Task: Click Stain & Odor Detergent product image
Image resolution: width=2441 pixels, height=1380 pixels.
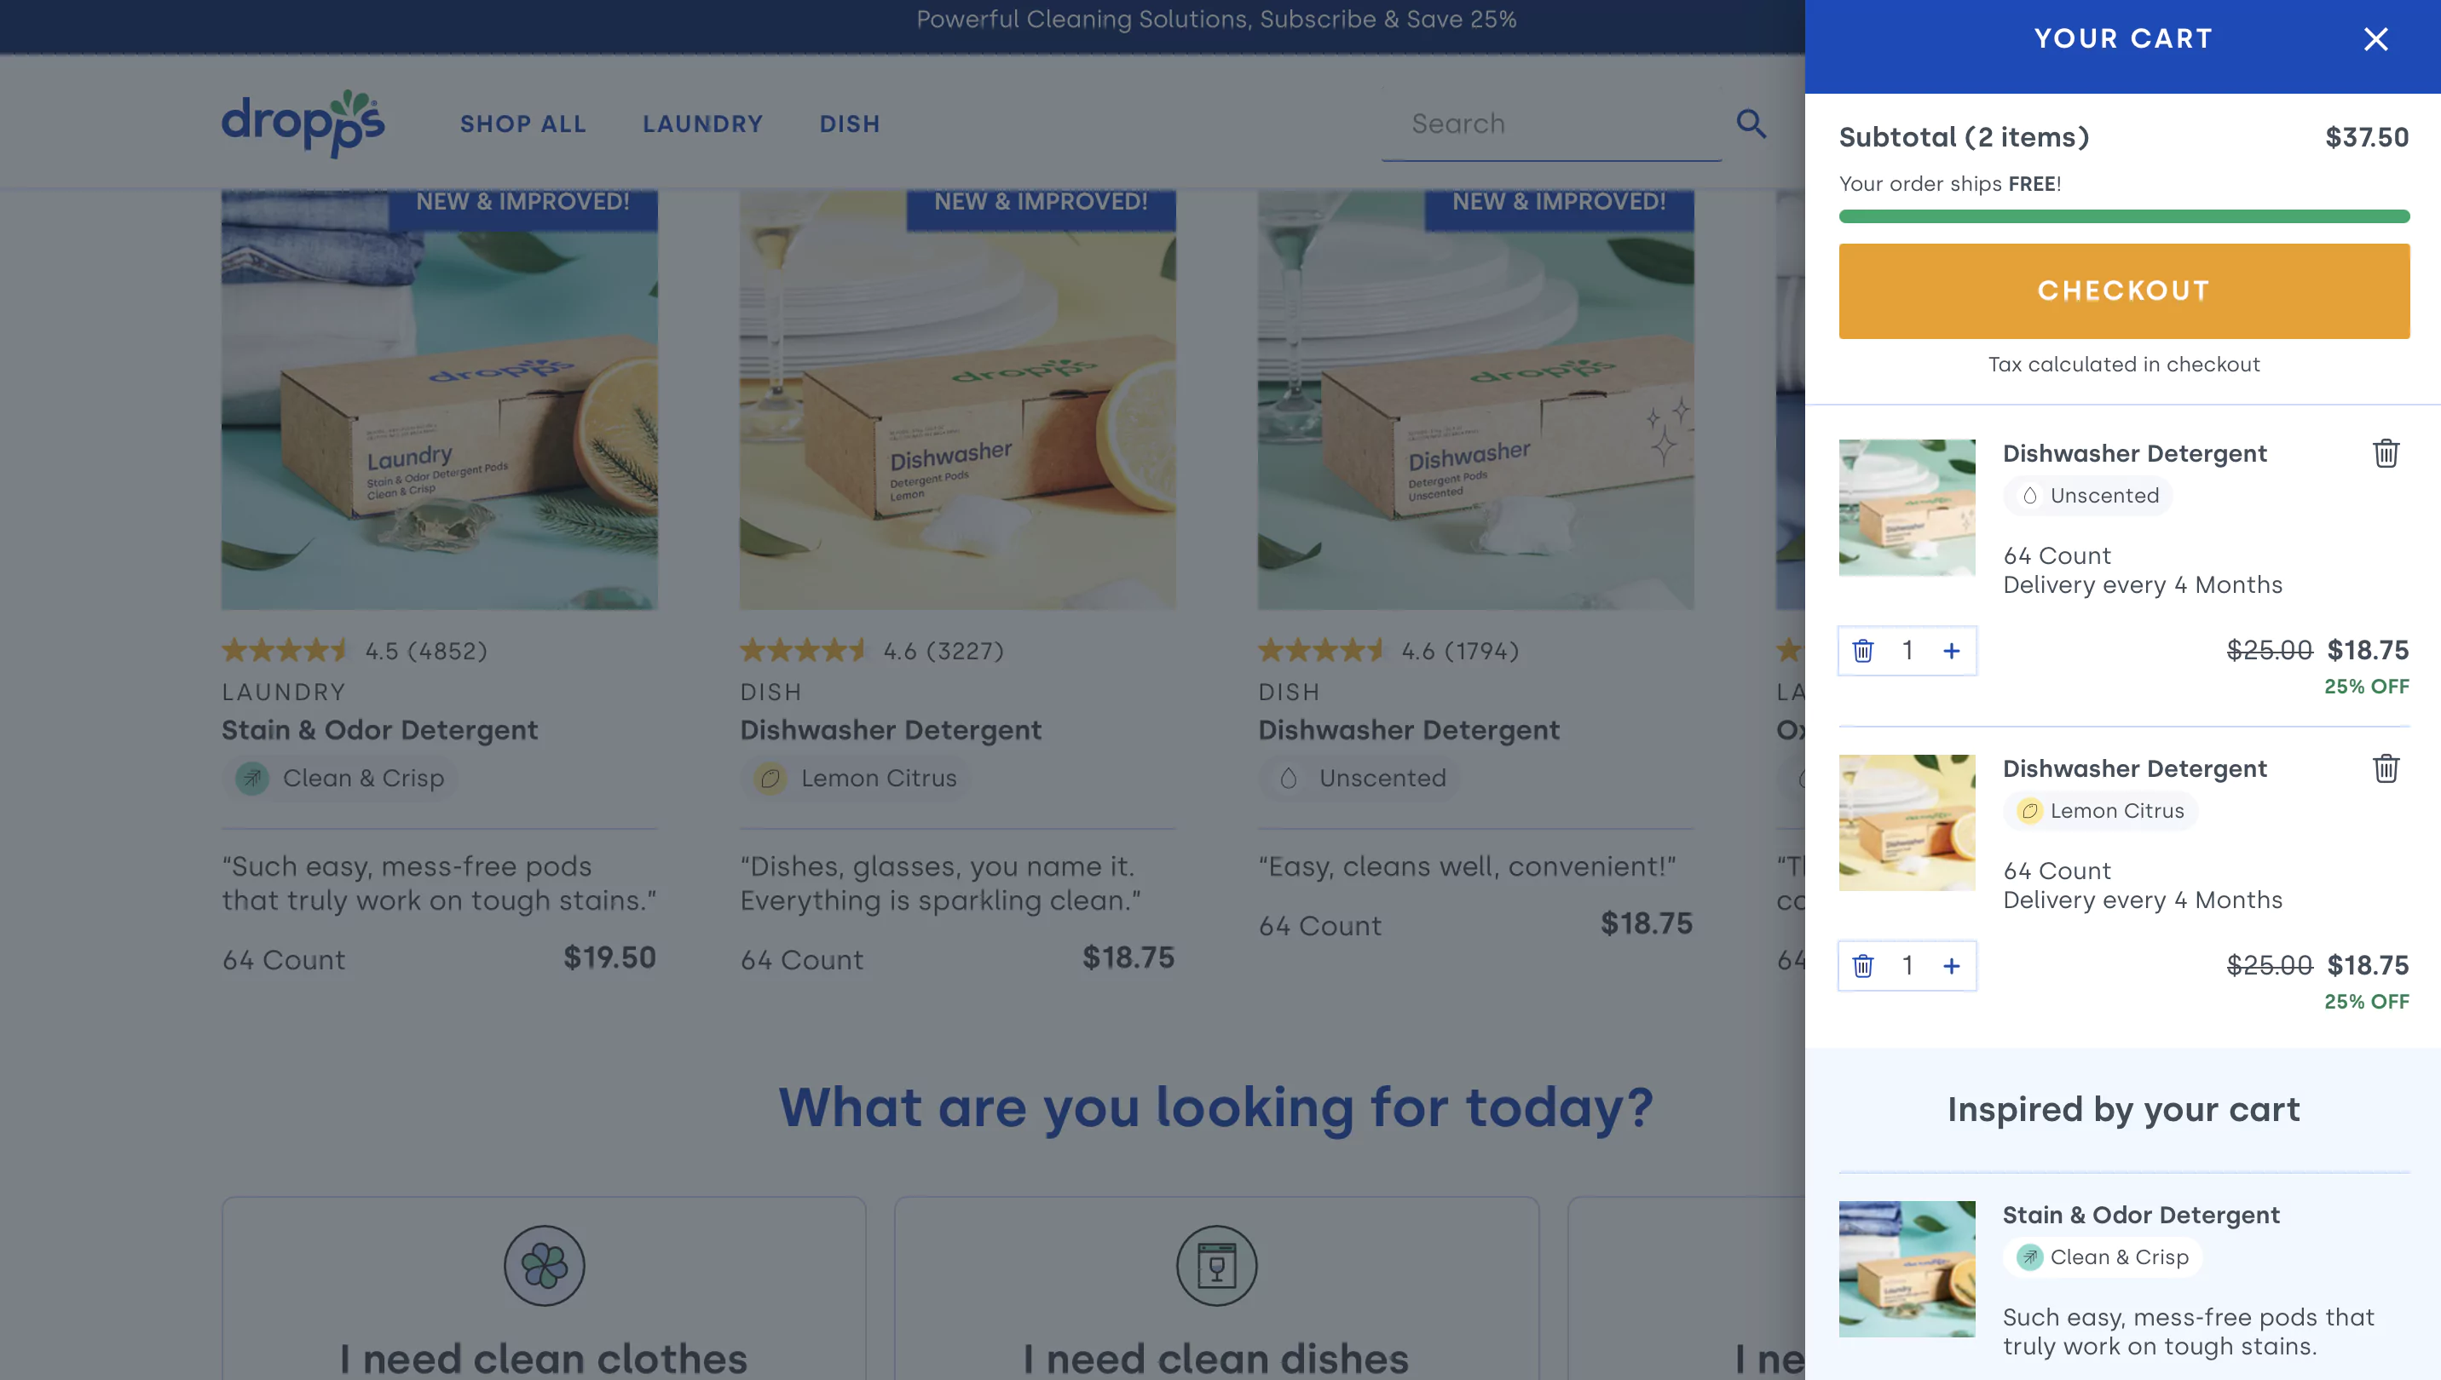Action: (439, 399)
